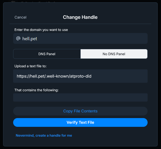Click the divider line under Change Handle

click(80, 24)
